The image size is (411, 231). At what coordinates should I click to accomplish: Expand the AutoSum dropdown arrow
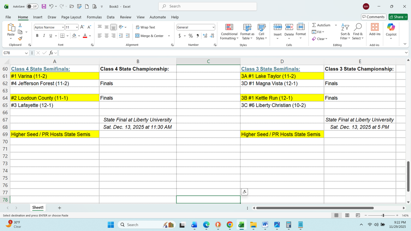(336, 25)
